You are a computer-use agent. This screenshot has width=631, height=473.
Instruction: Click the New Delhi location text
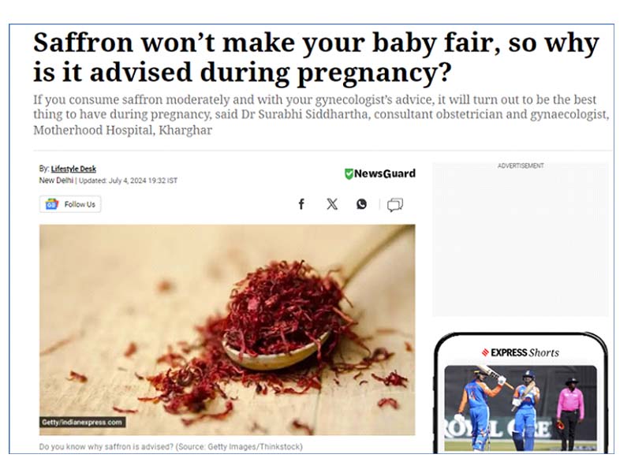(x=56, y=181)
